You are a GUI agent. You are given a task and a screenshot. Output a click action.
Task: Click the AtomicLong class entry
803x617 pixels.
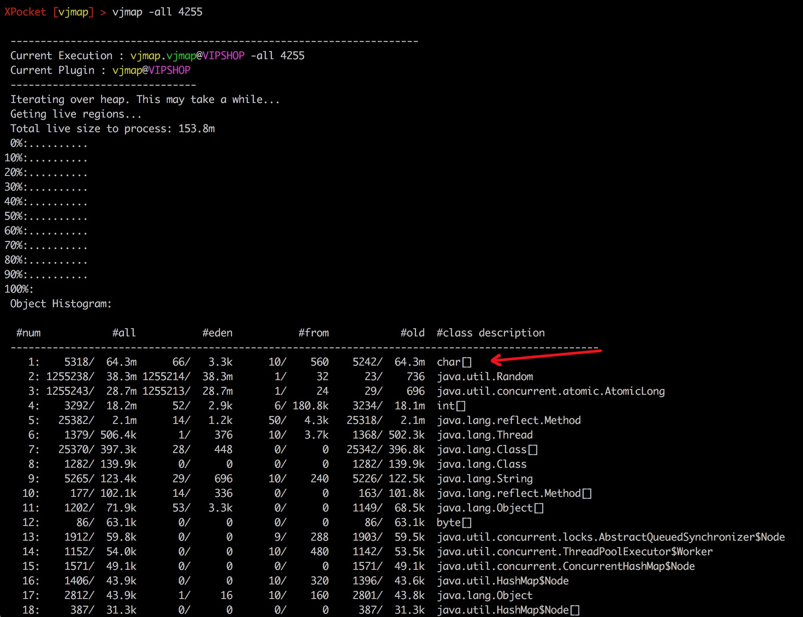(551, 391)
